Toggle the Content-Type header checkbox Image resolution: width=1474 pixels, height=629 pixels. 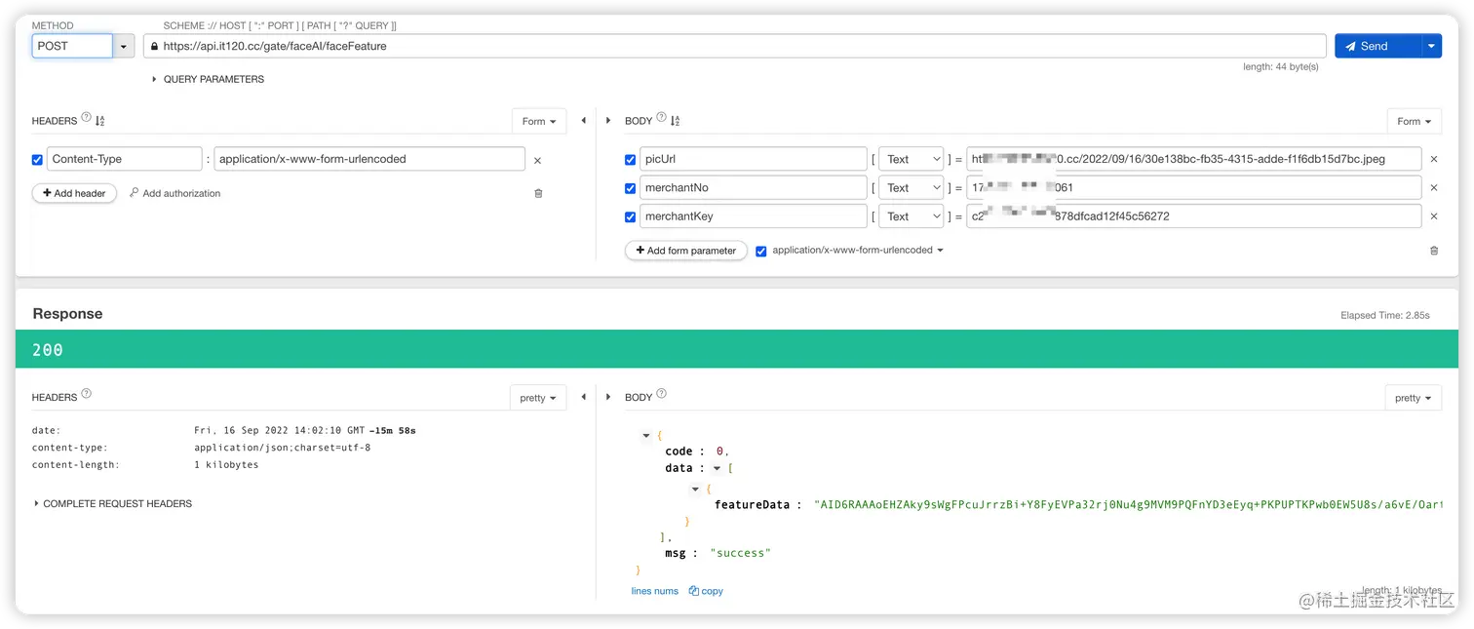37,160
